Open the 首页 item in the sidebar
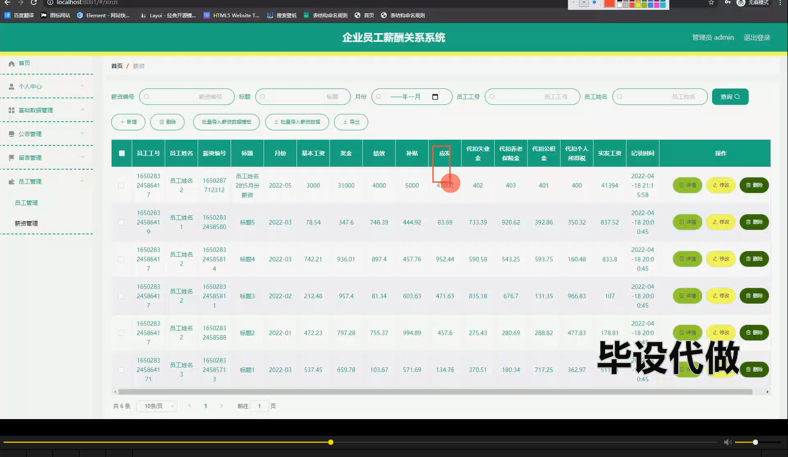The width and height of the screenshot is (788, 457). coord(24,63)
